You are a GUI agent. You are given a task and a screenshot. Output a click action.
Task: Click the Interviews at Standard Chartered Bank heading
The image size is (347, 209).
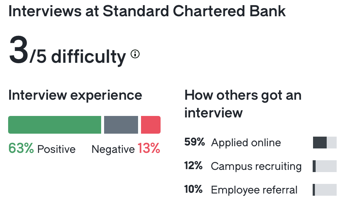tap(147, 11)
